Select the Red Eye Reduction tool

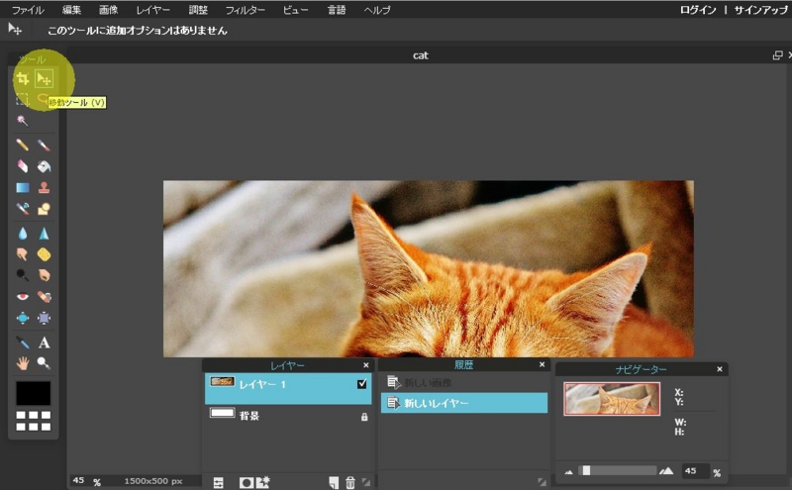point(22,297)
